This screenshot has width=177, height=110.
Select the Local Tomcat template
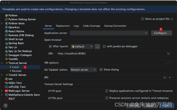pyautogui.click(x=20, y=67)
